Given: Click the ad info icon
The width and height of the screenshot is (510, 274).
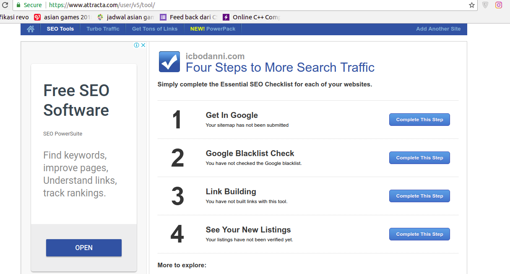Looking at the screenshot, I should [x=136, y=45].
